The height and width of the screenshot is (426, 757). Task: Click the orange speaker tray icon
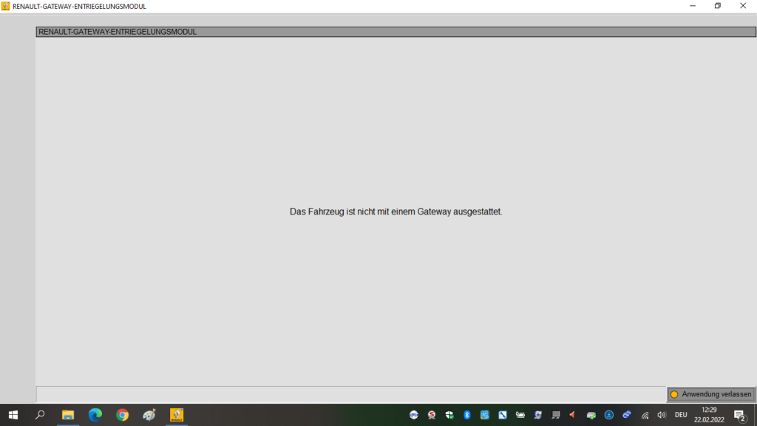[x=573, y=415]
